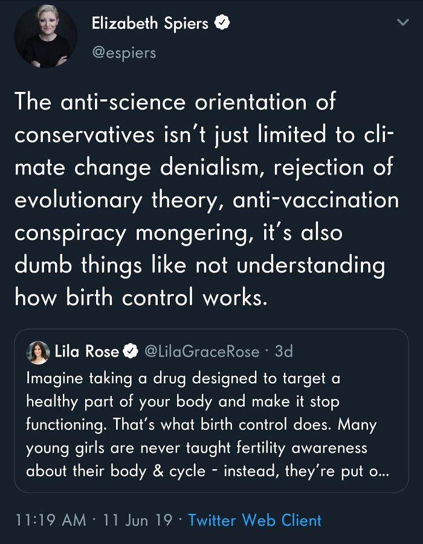This screenshot has width=423, height=544.
Task: Open the caret dropdown at top right
Action: 403,21
